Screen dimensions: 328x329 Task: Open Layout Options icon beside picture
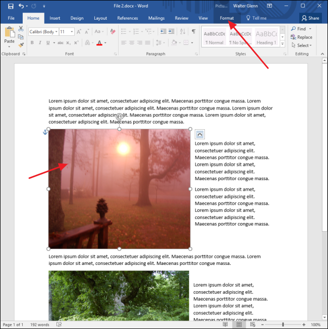click(x=200, y=134)
